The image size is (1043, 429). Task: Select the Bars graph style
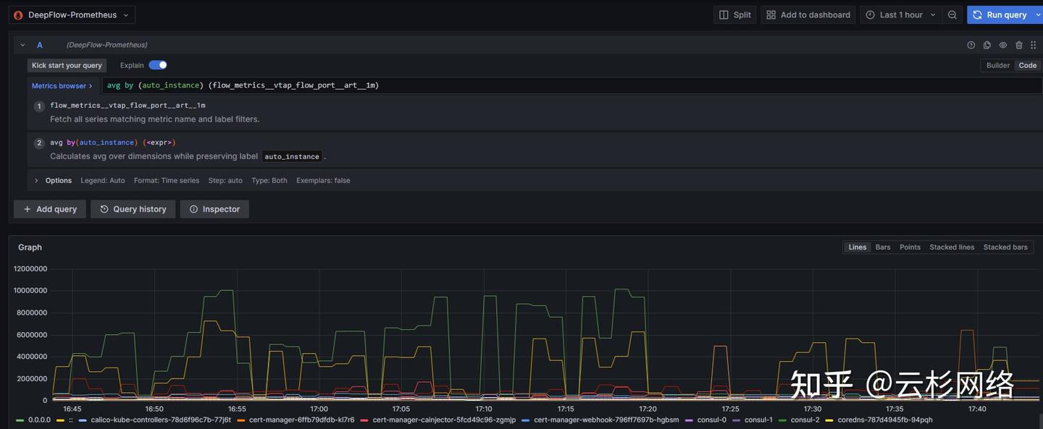click(x=883, y=247)
